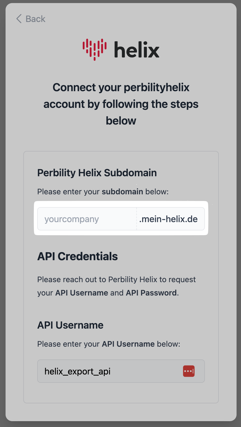Click the red helix heart logo

coord(94,49)
